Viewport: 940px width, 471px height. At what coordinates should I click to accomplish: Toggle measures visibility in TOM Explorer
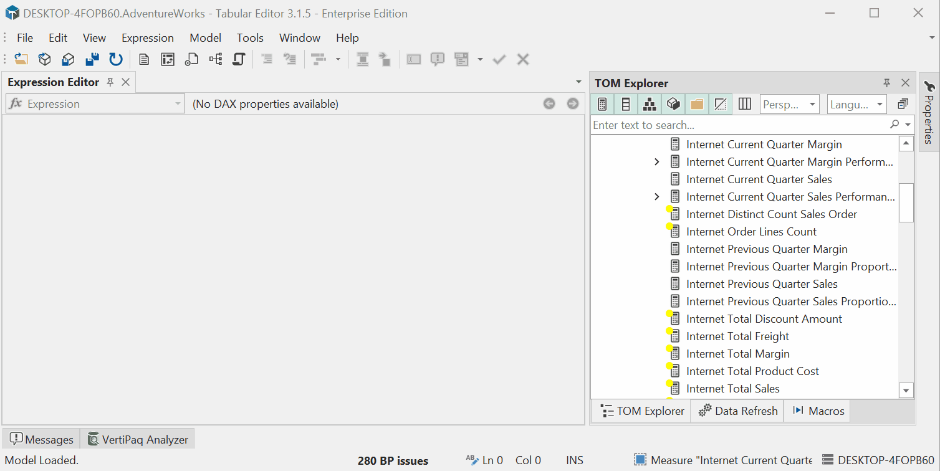602,104
